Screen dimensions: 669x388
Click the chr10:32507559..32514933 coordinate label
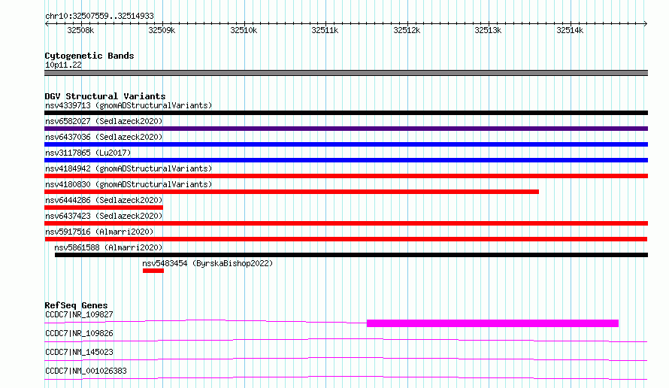tap(99, 16)
